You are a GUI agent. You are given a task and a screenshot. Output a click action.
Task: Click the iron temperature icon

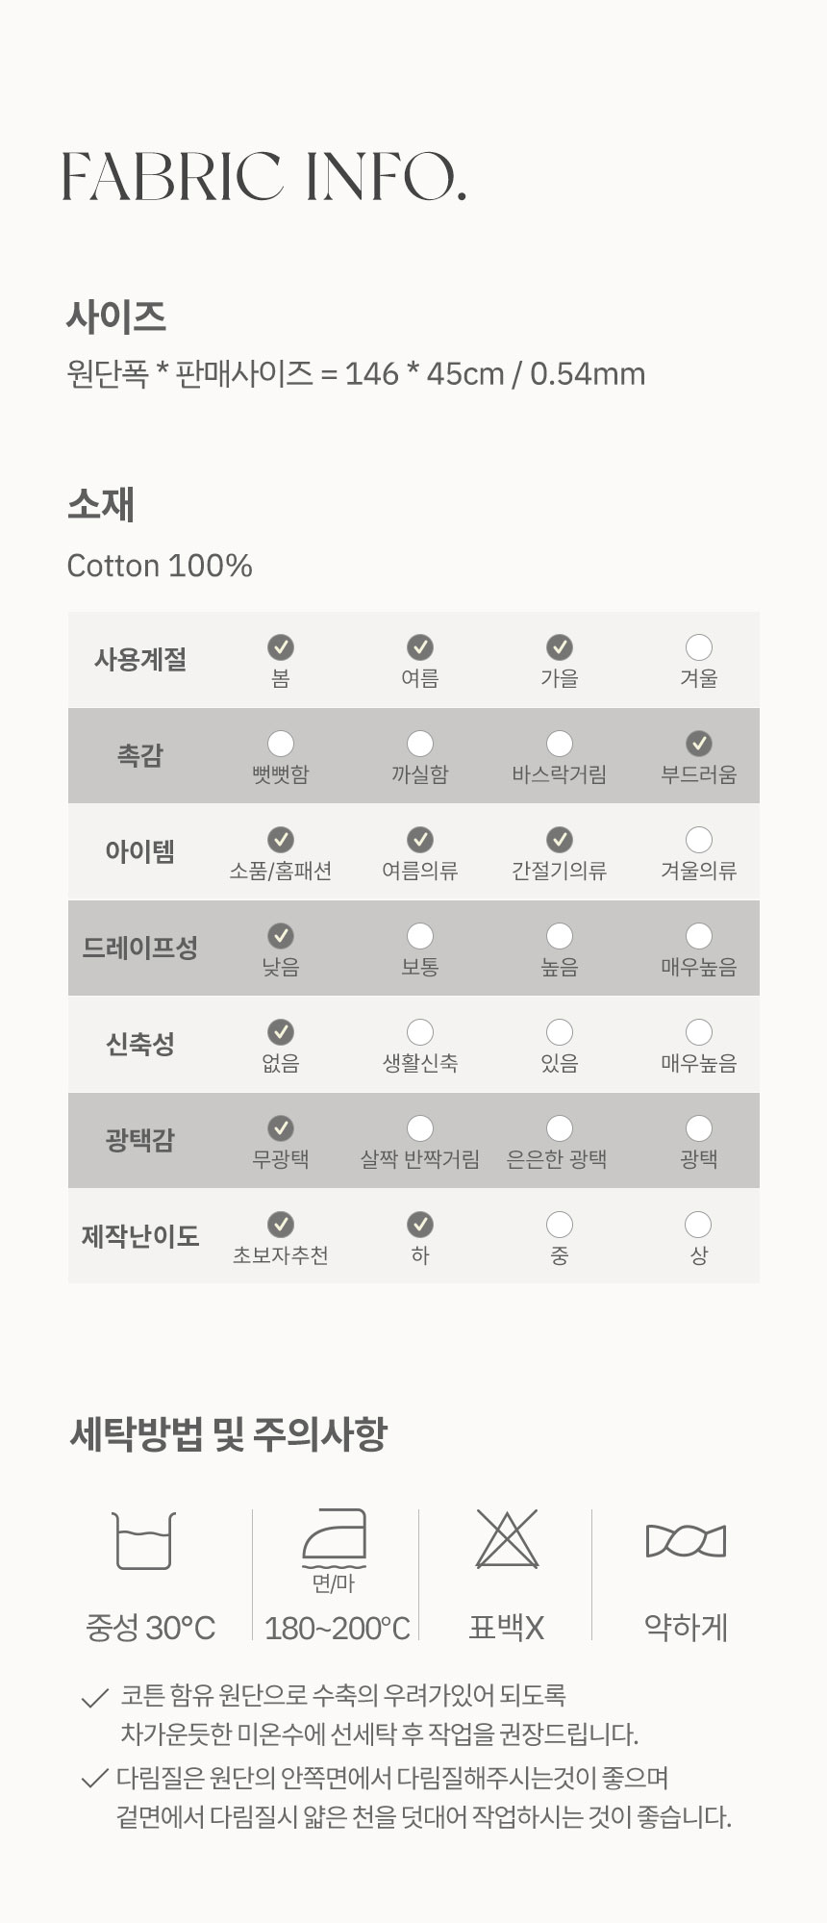point(335,1538)
